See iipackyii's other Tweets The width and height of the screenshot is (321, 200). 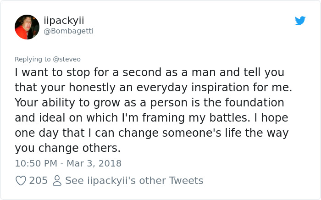click(134, 181)
